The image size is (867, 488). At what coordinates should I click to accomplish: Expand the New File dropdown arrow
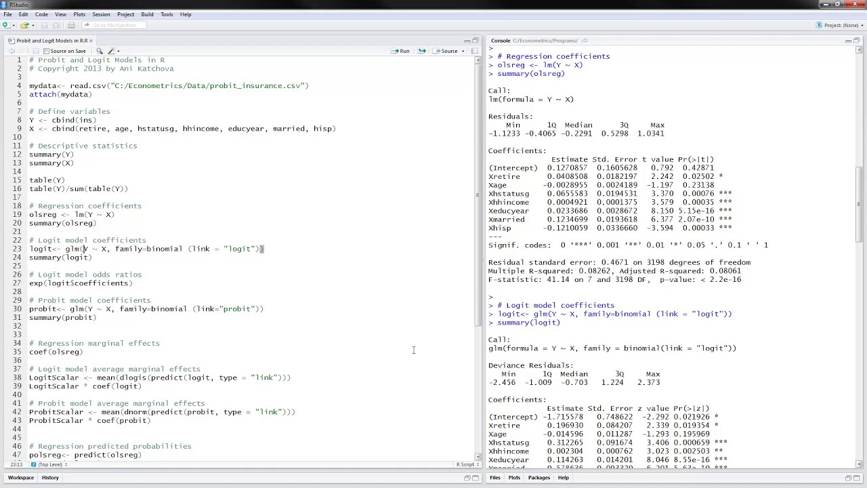pyautogui.click(x=14, y=26)
